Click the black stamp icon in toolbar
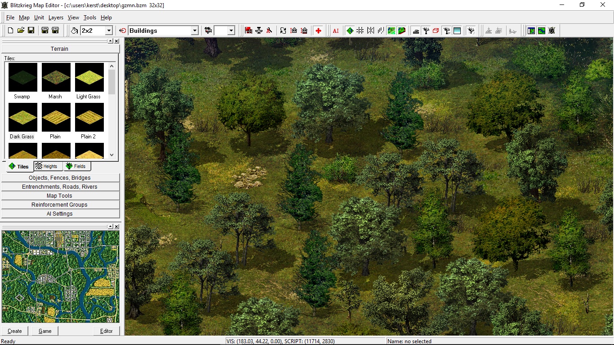The height and width of the screenshot is (345, 614). 259,31
